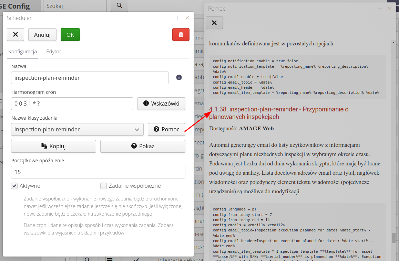The width and height of the screenshot is (399, 261).
Task: Select the Konfiguracja tab
Action: [22, 52]
